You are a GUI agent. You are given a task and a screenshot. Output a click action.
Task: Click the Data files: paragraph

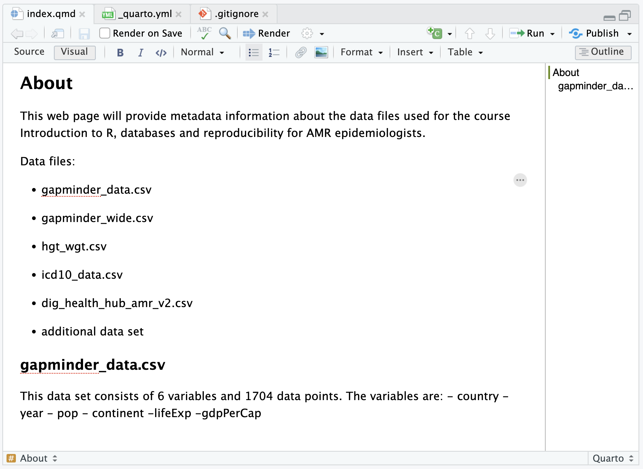(x=48, y=161)
